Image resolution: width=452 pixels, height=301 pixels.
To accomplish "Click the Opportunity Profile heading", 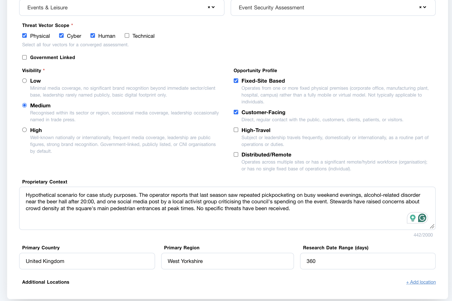I will pyautogui.click(x=255, y=70).
